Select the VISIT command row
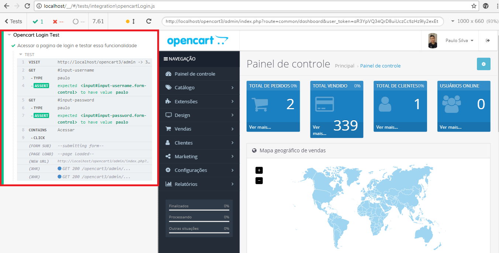Image resolution: width=499 pixels, height=253 pixels. pos(85,62)
